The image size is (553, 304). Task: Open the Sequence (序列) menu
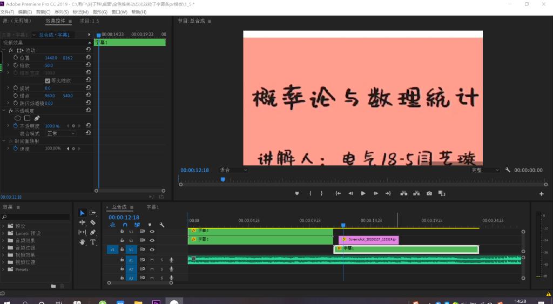pyautogui.click(x=60, y=12)
